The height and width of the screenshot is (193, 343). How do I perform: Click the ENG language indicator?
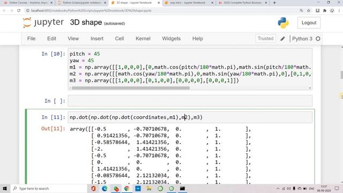(311, 188)
